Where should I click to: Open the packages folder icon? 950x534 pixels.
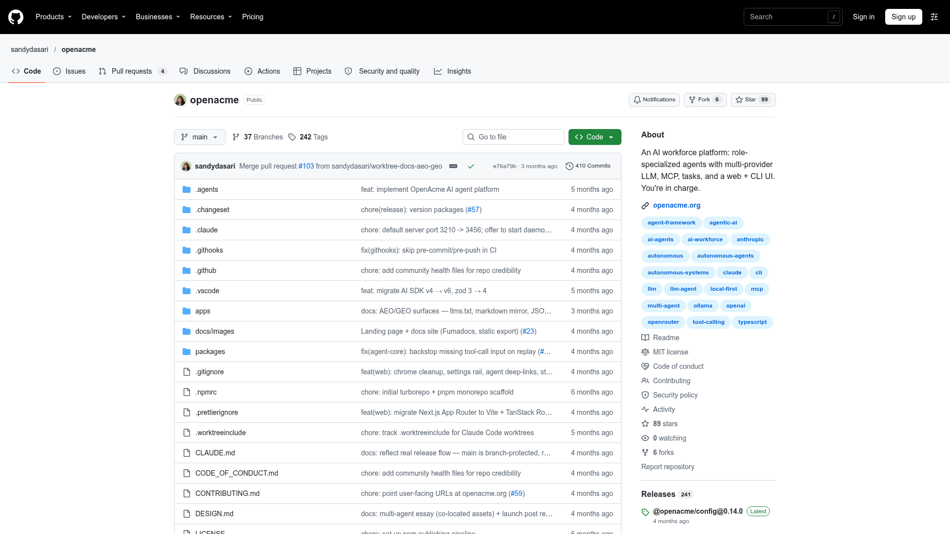(x=187, y=352)
